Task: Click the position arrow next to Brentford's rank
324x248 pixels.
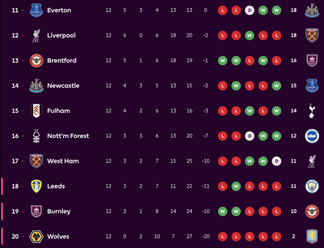Action: pyautogui.click(x=23, y=60)
